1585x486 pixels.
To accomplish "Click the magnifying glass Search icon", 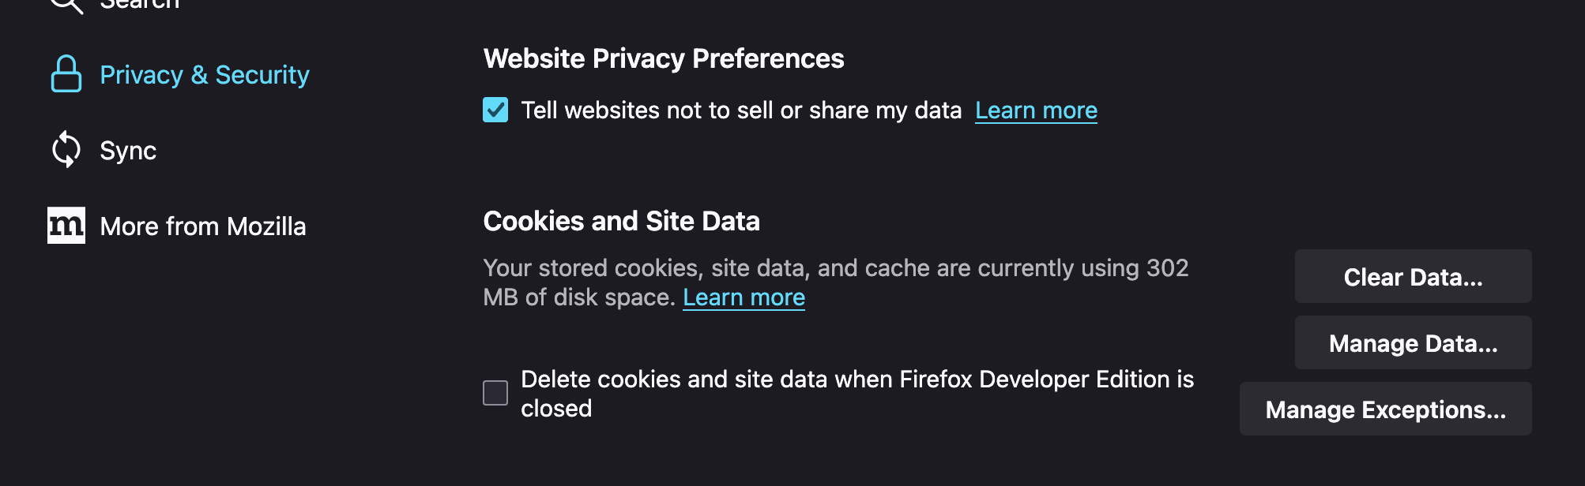I will pos(66,5).
